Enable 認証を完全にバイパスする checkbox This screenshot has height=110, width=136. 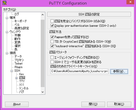coord(52,21)
